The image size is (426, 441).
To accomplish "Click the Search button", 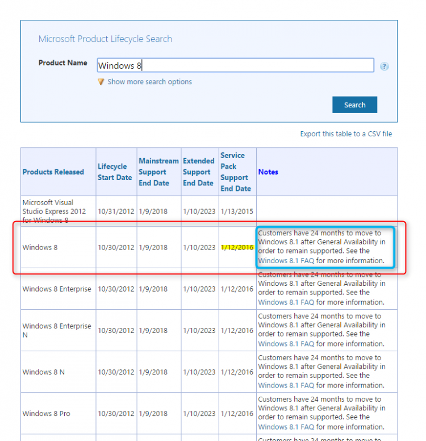I will 354,105.
